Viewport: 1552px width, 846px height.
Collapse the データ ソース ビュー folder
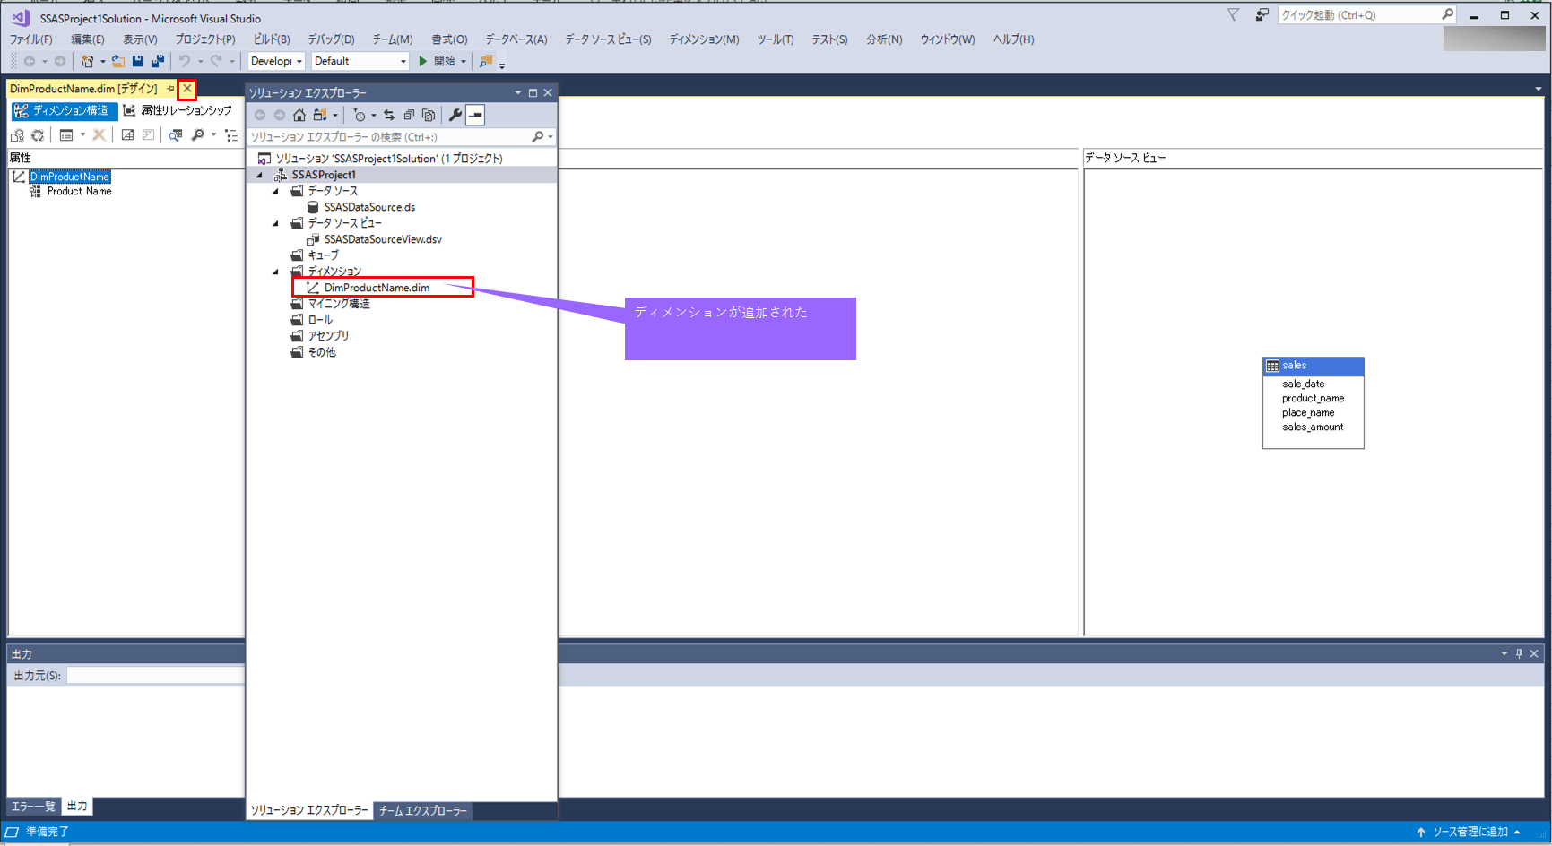click(276, 223)
